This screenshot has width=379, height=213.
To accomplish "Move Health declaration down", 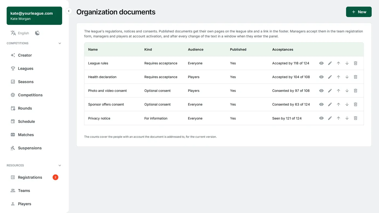I will coord(347,77).
